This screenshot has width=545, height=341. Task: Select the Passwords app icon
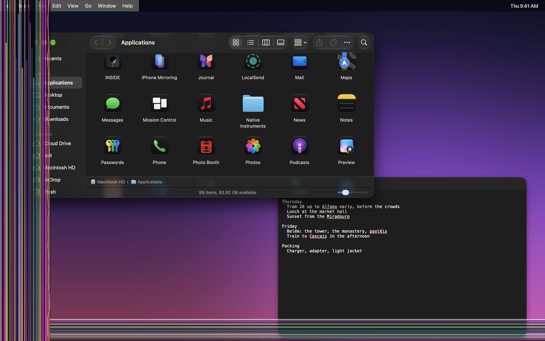[112, 146]
